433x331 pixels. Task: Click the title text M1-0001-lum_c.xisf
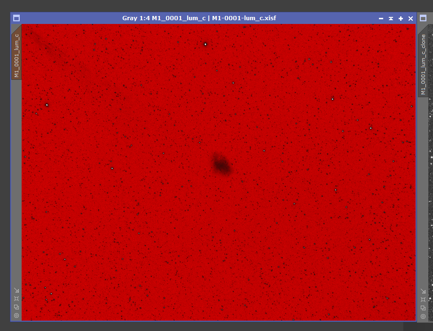[244, 18]
